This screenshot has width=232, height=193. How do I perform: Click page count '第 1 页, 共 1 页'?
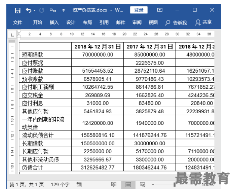click(x=27, y=184)
